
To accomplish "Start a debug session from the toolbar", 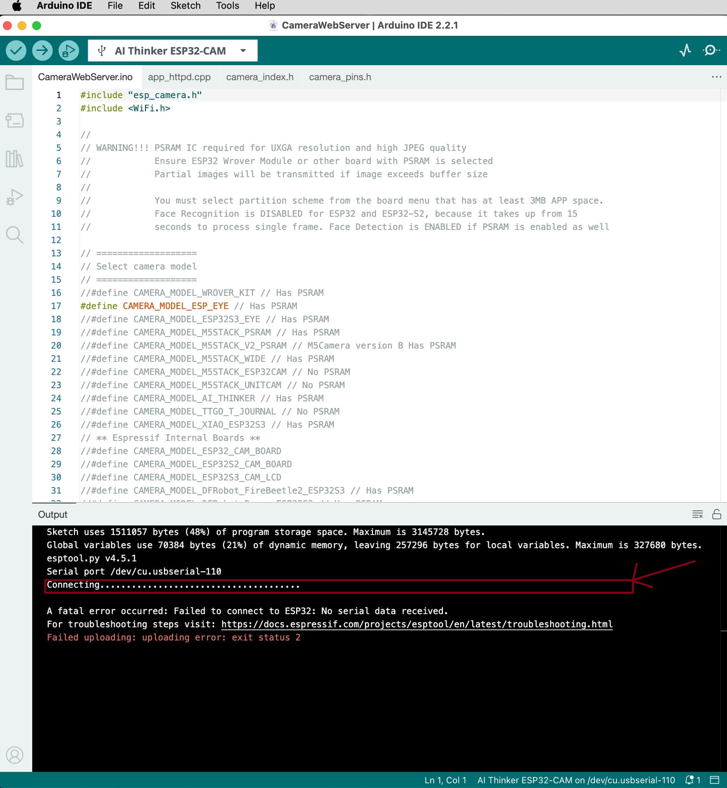I will click(68, 50).
